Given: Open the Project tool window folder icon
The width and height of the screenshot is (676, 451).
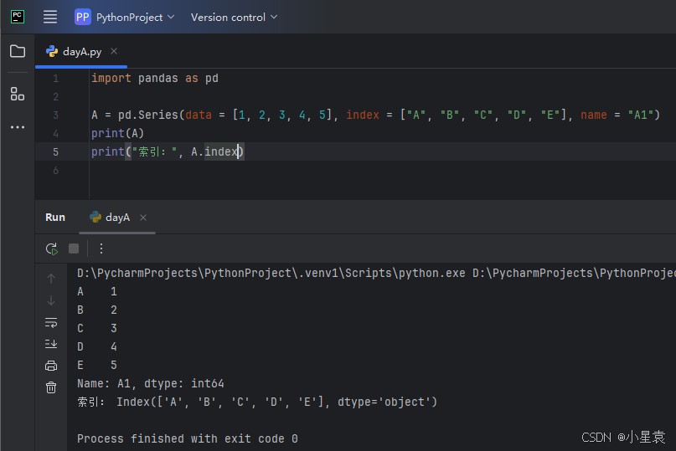Looking at the screenshot, I should point(18,51).
